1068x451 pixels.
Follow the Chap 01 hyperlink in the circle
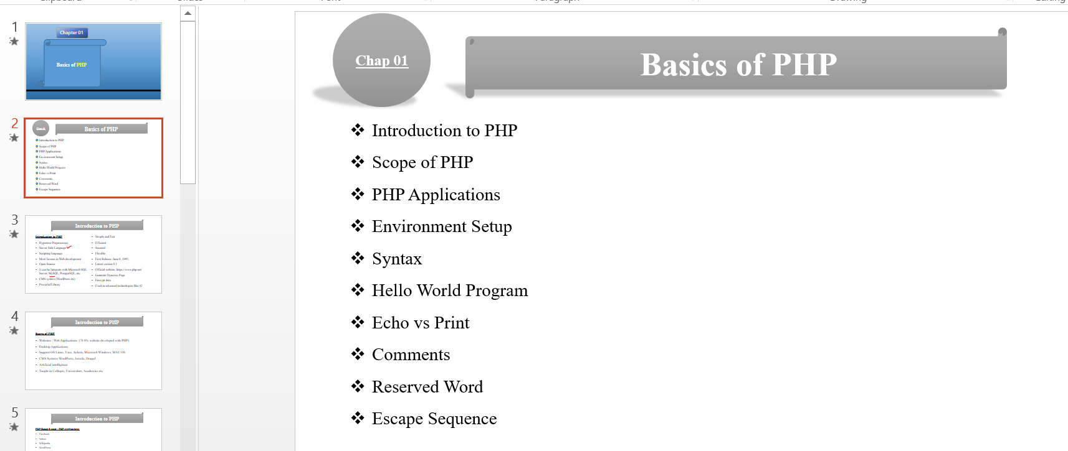click(x=381, y=61)
